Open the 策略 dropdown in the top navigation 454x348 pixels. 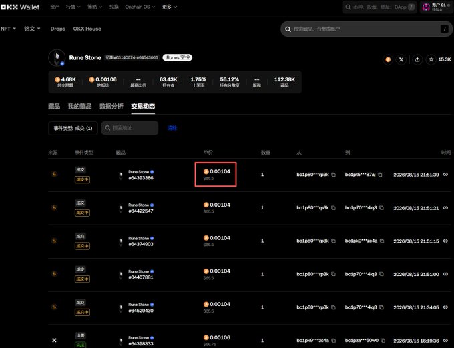tap(95, 7)
